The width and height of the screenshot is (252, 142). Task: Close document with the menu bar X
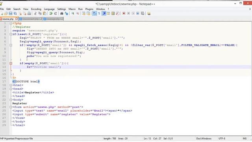click(250, 9)
